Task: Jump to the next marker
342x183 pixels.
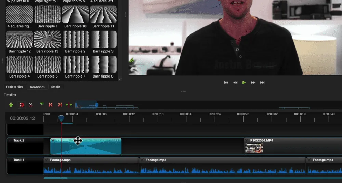Action: [x=60, y=105]
